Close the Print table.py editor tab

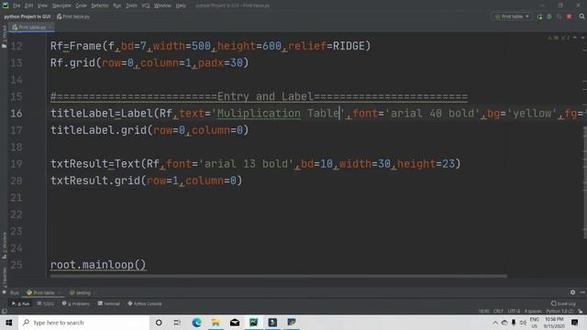[x=50, y=27]
